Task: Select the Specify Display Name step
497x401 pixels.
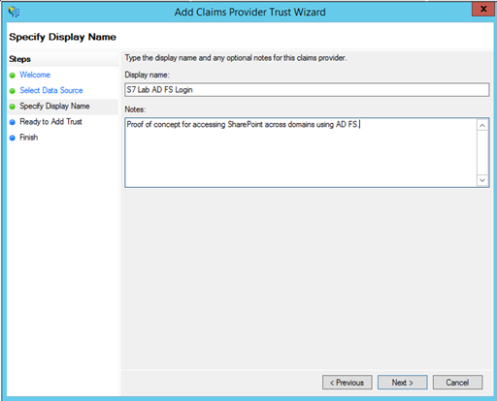Action: point(54,107)
